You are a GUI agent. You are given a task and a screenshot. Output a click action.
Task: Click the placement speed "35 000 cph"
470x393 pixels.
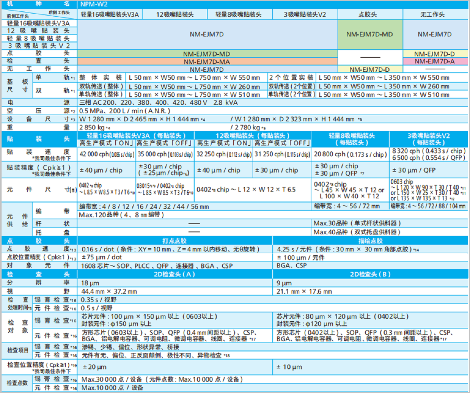[x=152, y=154]
